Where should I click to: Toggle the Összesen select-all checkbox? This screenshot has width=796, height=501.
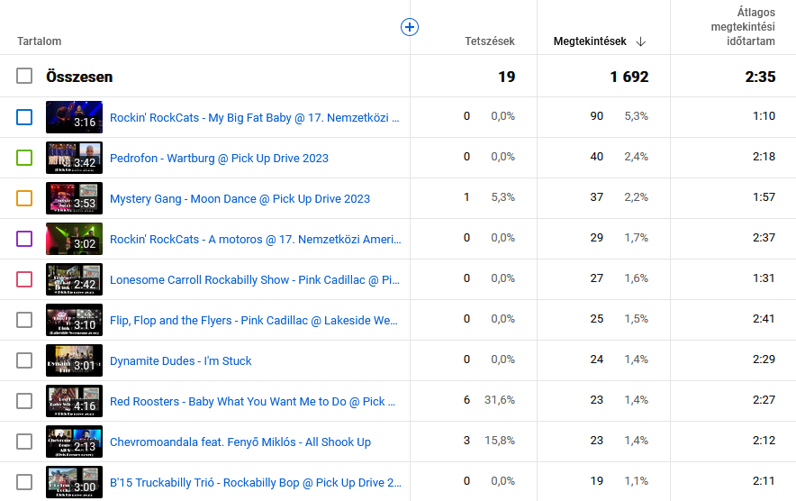tap(24, 77)
